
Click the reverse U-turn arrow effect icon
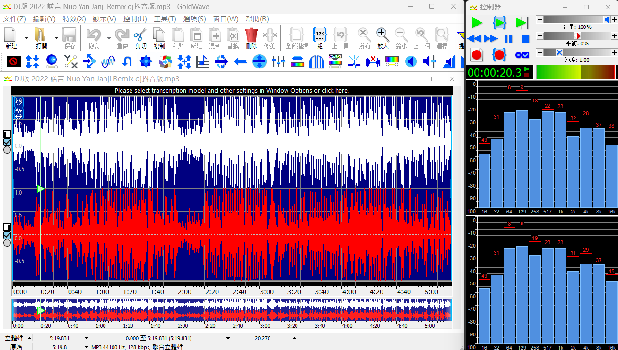coord(127,61)
